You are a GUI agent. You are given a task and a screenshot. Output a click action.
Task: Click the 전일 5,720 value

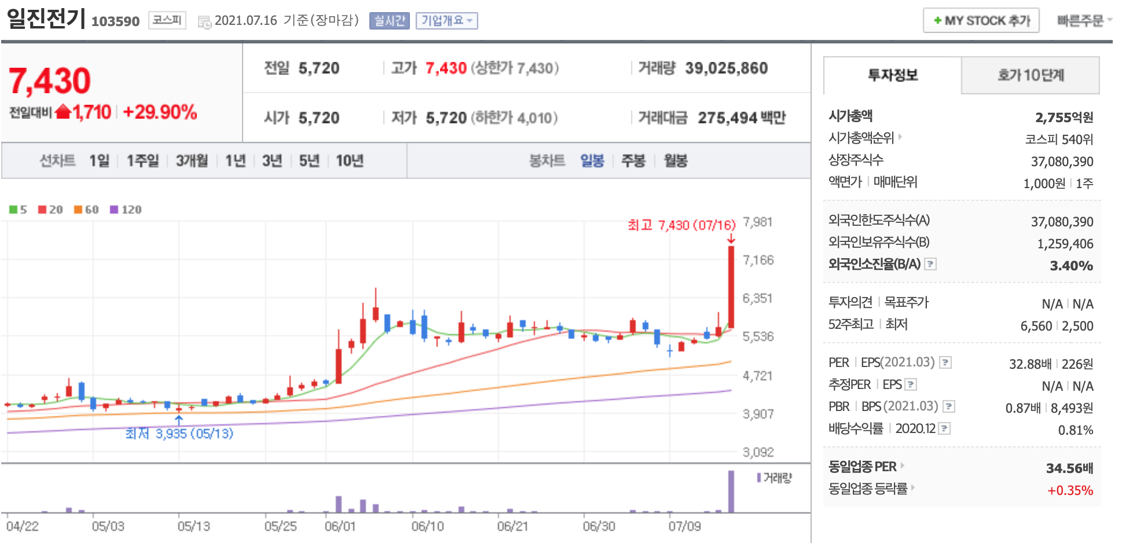pos(319,68)
